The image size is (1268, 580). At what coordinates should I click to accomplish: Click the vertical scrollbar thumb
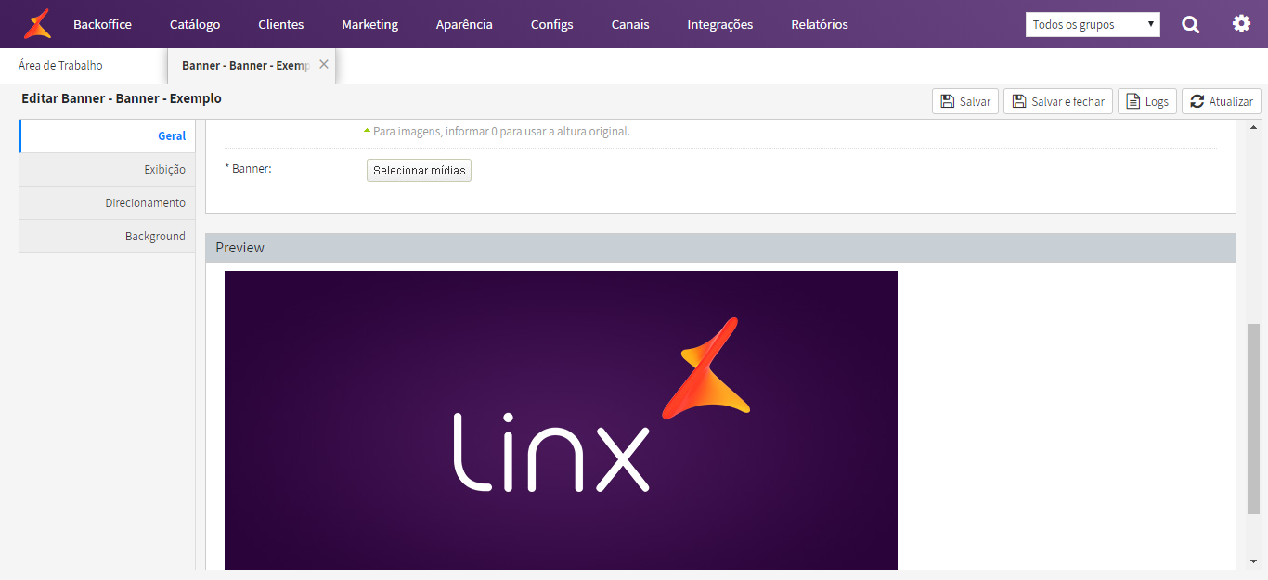pos(1253,419)
